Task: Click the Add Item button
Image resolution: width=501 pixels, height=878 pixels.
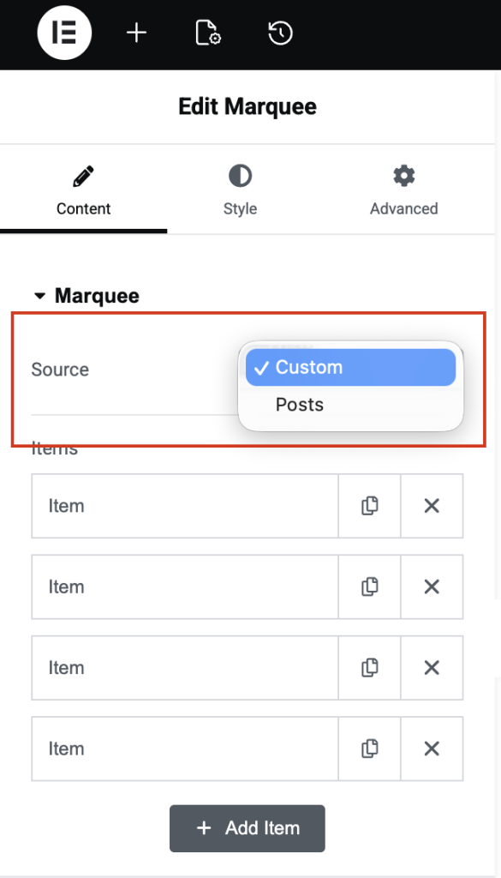Action: pyautogui.click(x=247, y=828)
